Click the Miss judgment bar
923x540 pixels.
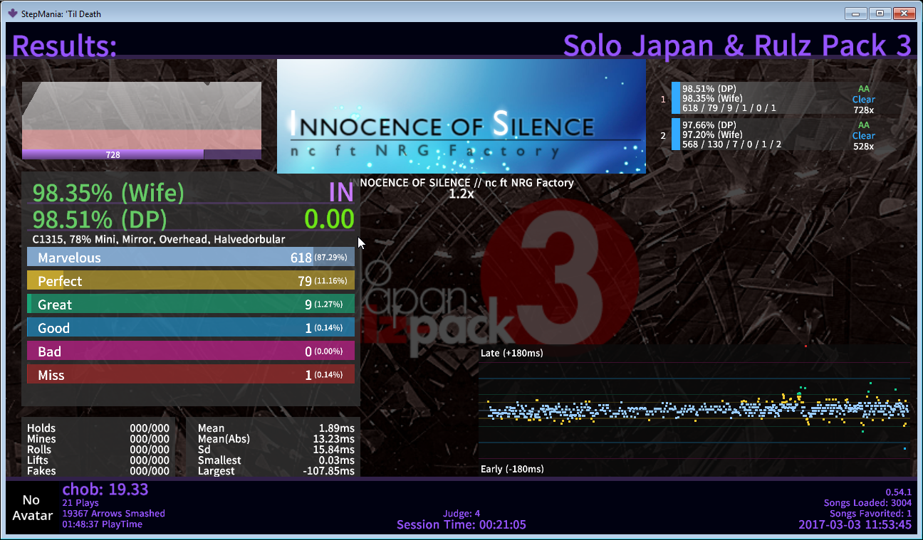(x=191, y=375)
